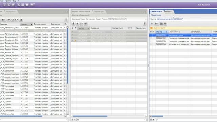This screenshot has height=122, width=217.
Task: Switch to the Параметры tab
Action: pyautogui.click(x=99, y=12)
